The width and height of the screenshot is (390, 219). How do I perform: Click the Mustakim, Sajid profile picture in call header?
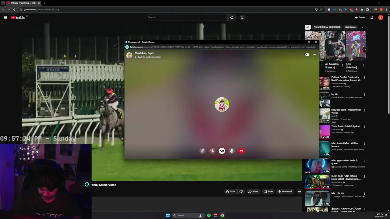pyautogui.click(x=129, y=55)
